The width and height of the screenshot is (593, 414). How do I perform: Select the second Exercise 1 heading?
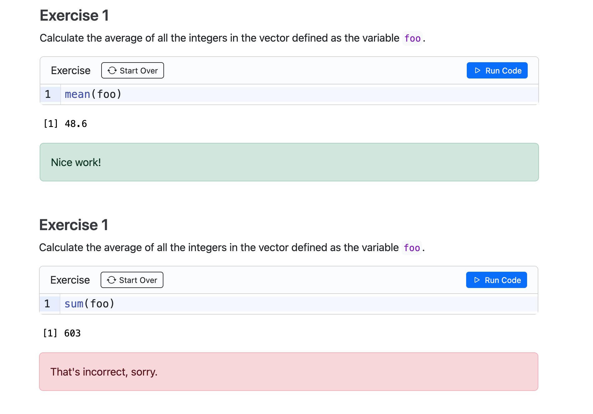tap(74, 225)
